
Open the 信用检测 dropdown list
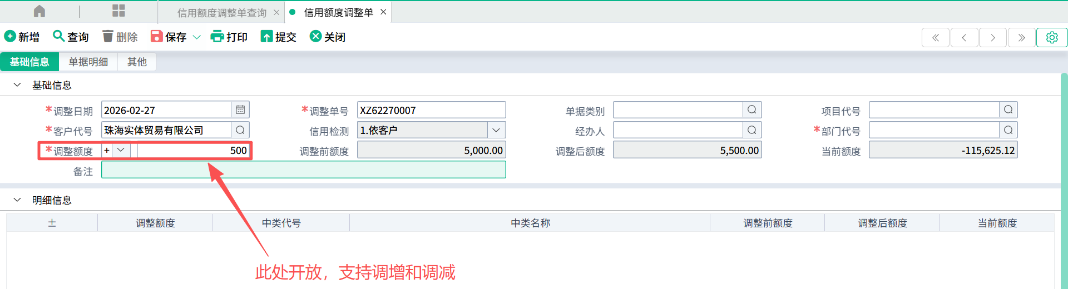496,130
